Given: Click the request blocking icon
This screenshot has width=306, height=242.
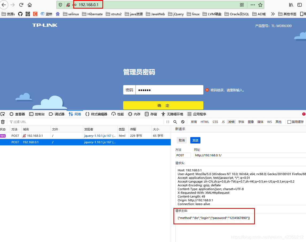Looking at the screenshot, I should pyautogui.click(x=183, y=122).
